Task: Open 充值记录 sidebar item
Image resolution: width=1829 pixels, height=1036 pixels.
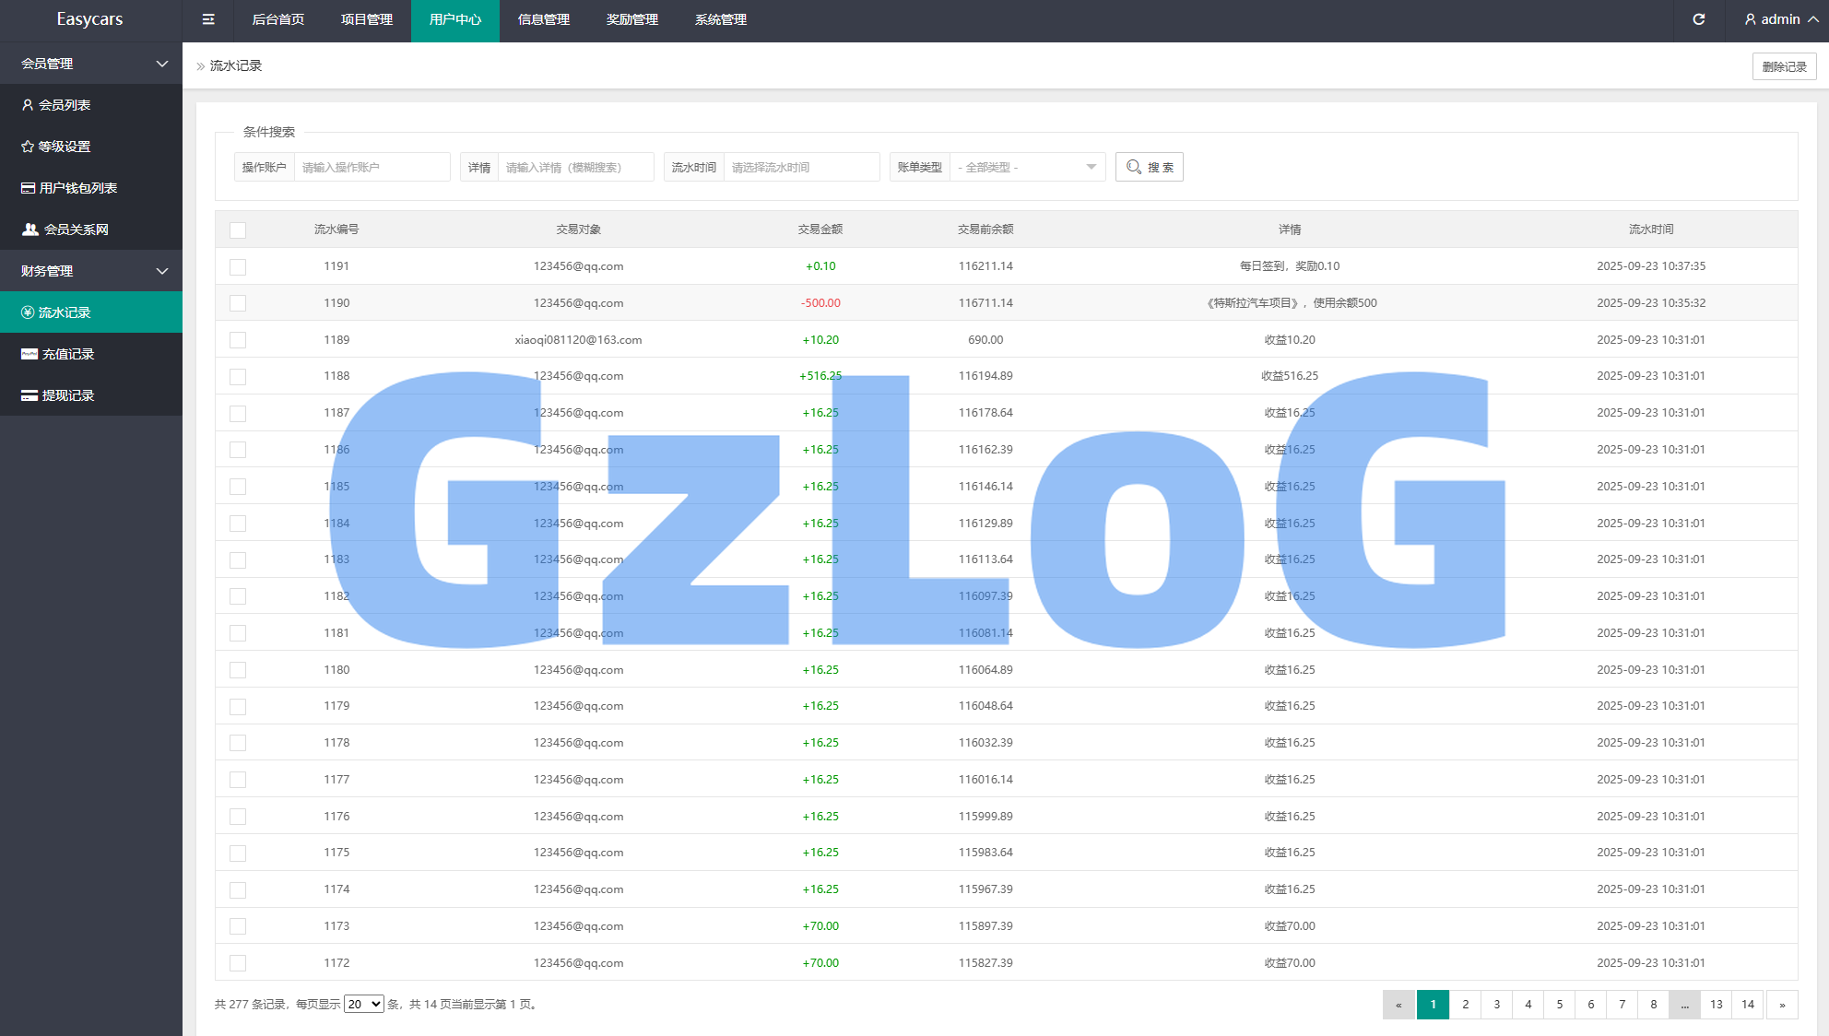Action: pyautogui.click(x=67, y=354)
